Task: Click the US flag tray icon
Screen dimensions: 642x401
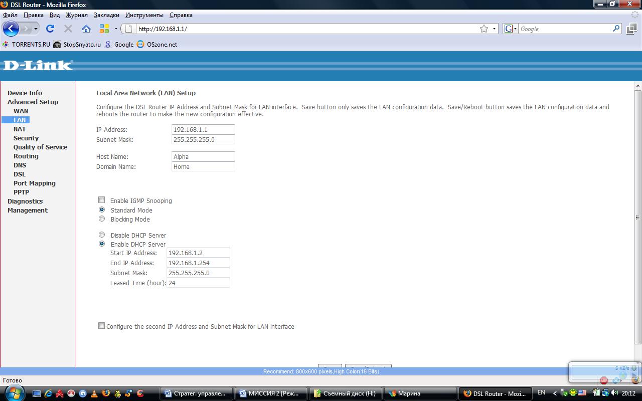Action: 582,393
